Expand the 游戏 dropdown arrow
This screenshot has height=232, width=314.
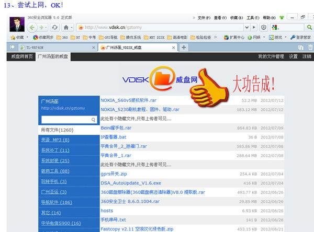[x=286, y=37]
